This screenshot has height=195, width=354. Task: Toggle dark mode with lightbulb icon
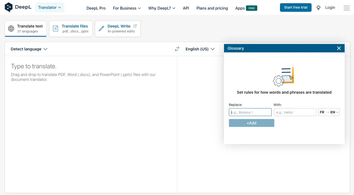(318, 8)
